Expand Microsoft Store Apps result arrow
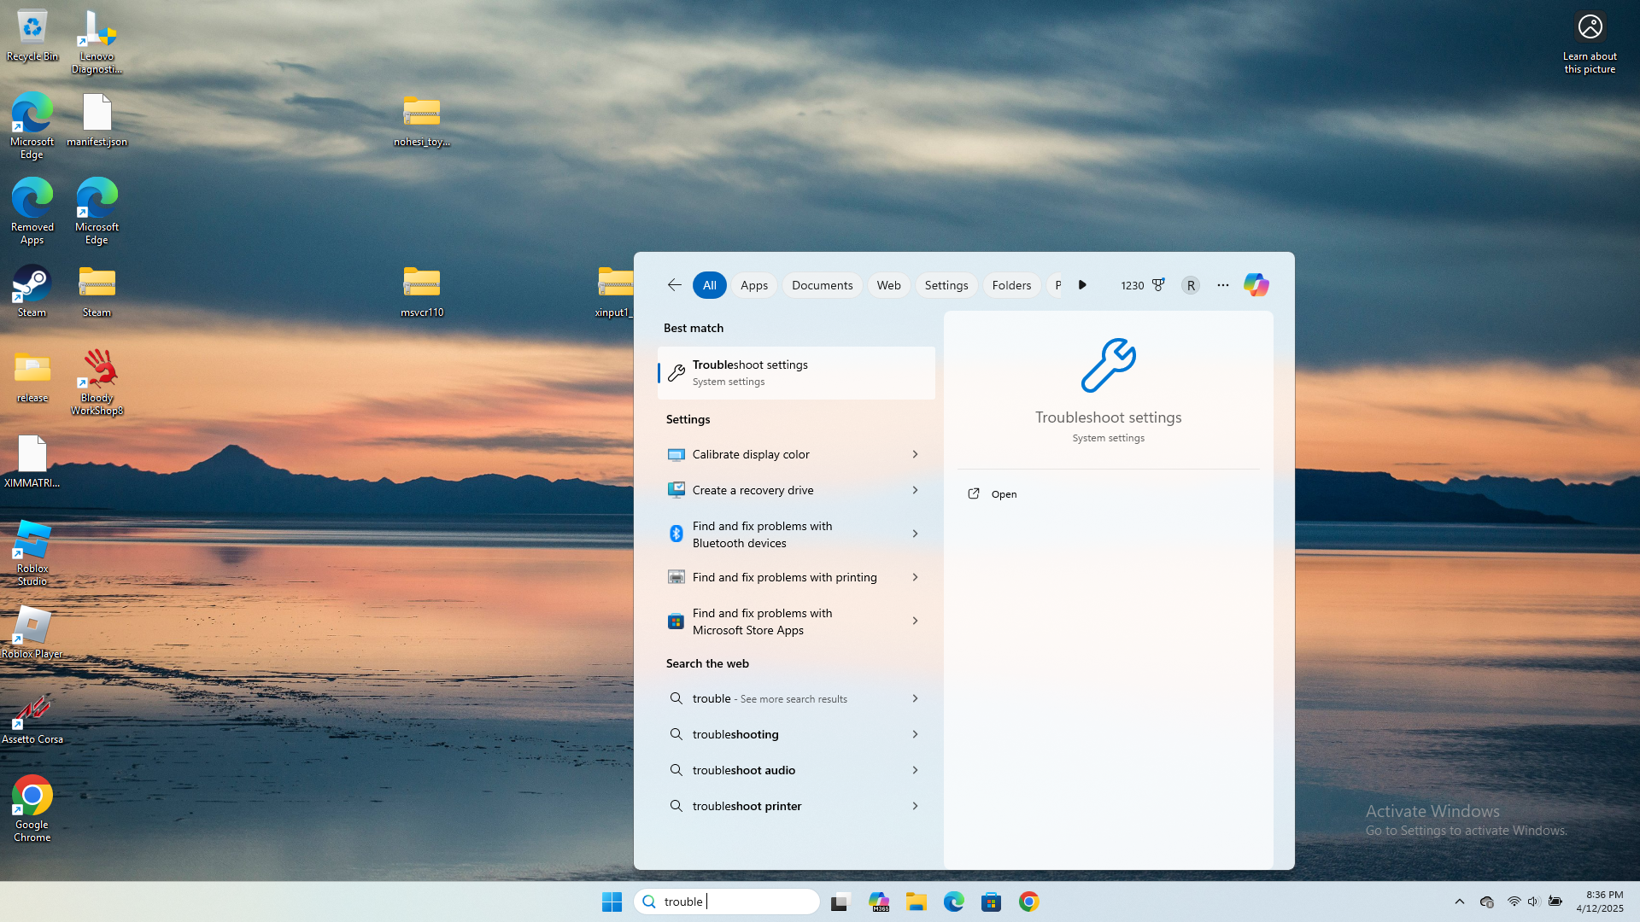The width and height of the screenshot is (1640, 922). coord(915,621)
